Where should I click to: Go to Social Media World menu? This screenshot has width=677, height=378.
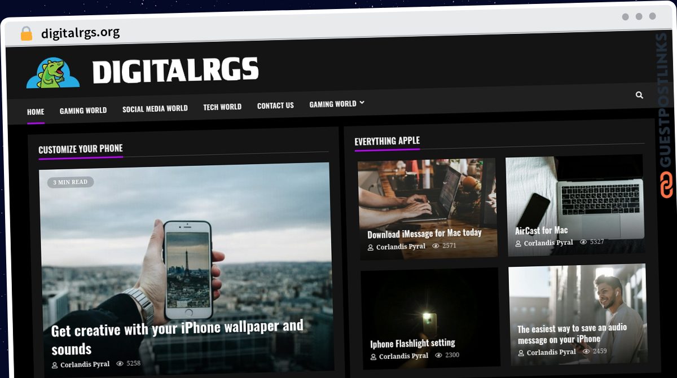155,108
